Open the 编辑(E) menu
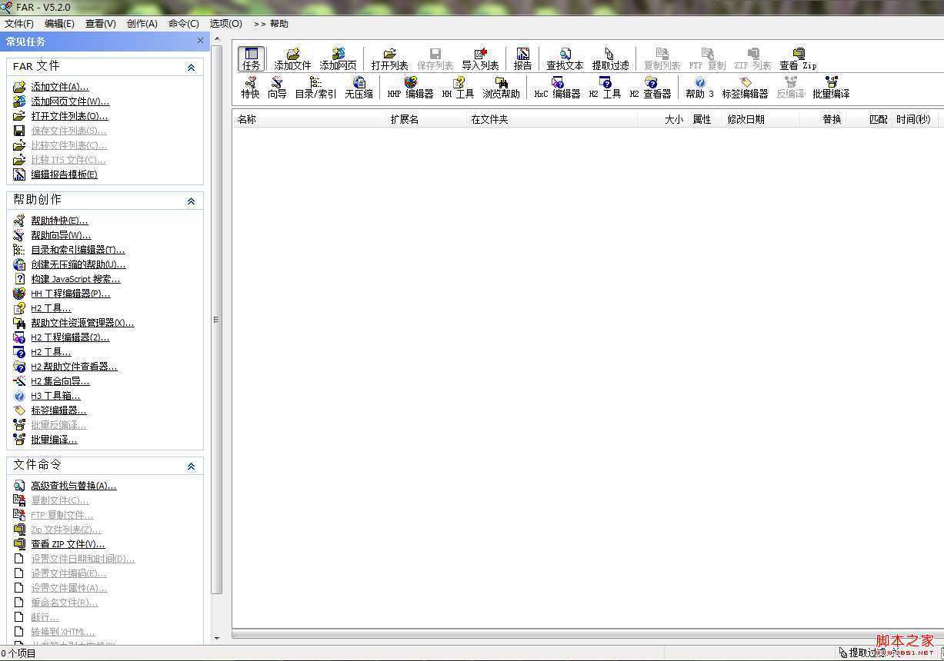Image resolution: width=944 pixels, height=661 pixels. tap(60, 24)
